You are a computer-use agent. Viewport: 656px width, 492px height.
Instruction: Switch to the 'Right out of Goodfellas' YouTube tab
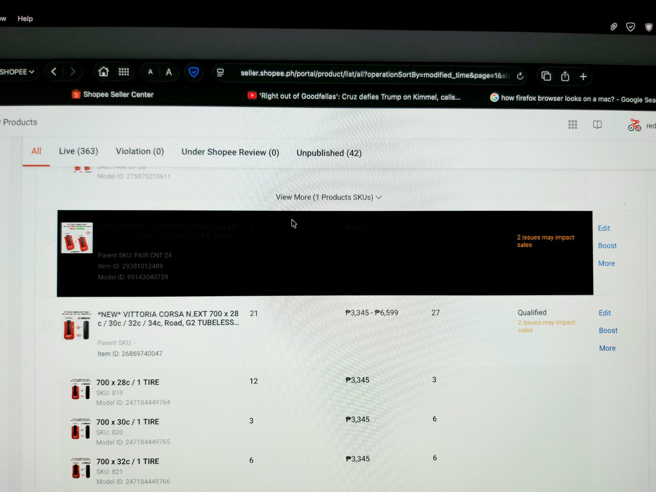point(354,97)
